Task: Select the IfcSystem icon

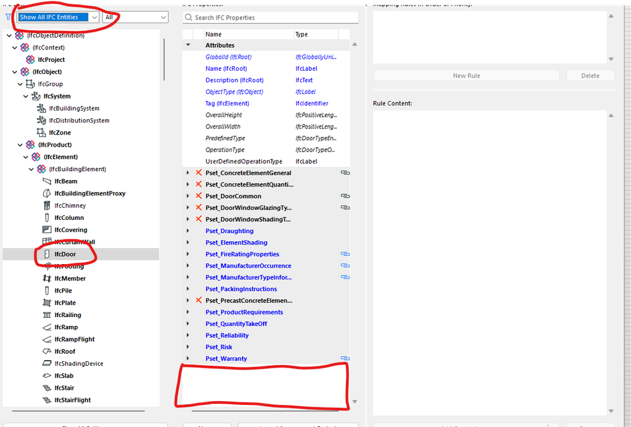Action: [36, 96]
